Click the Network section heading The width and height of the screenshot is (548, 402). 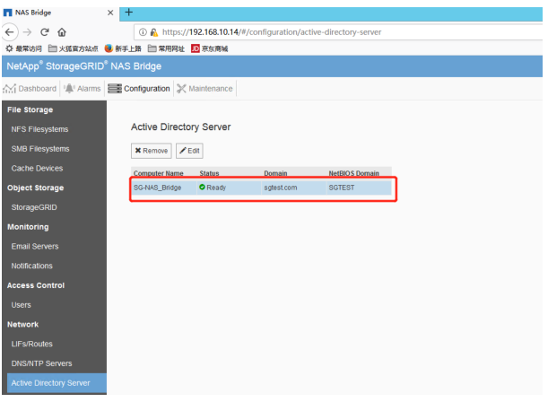[22, 325]
